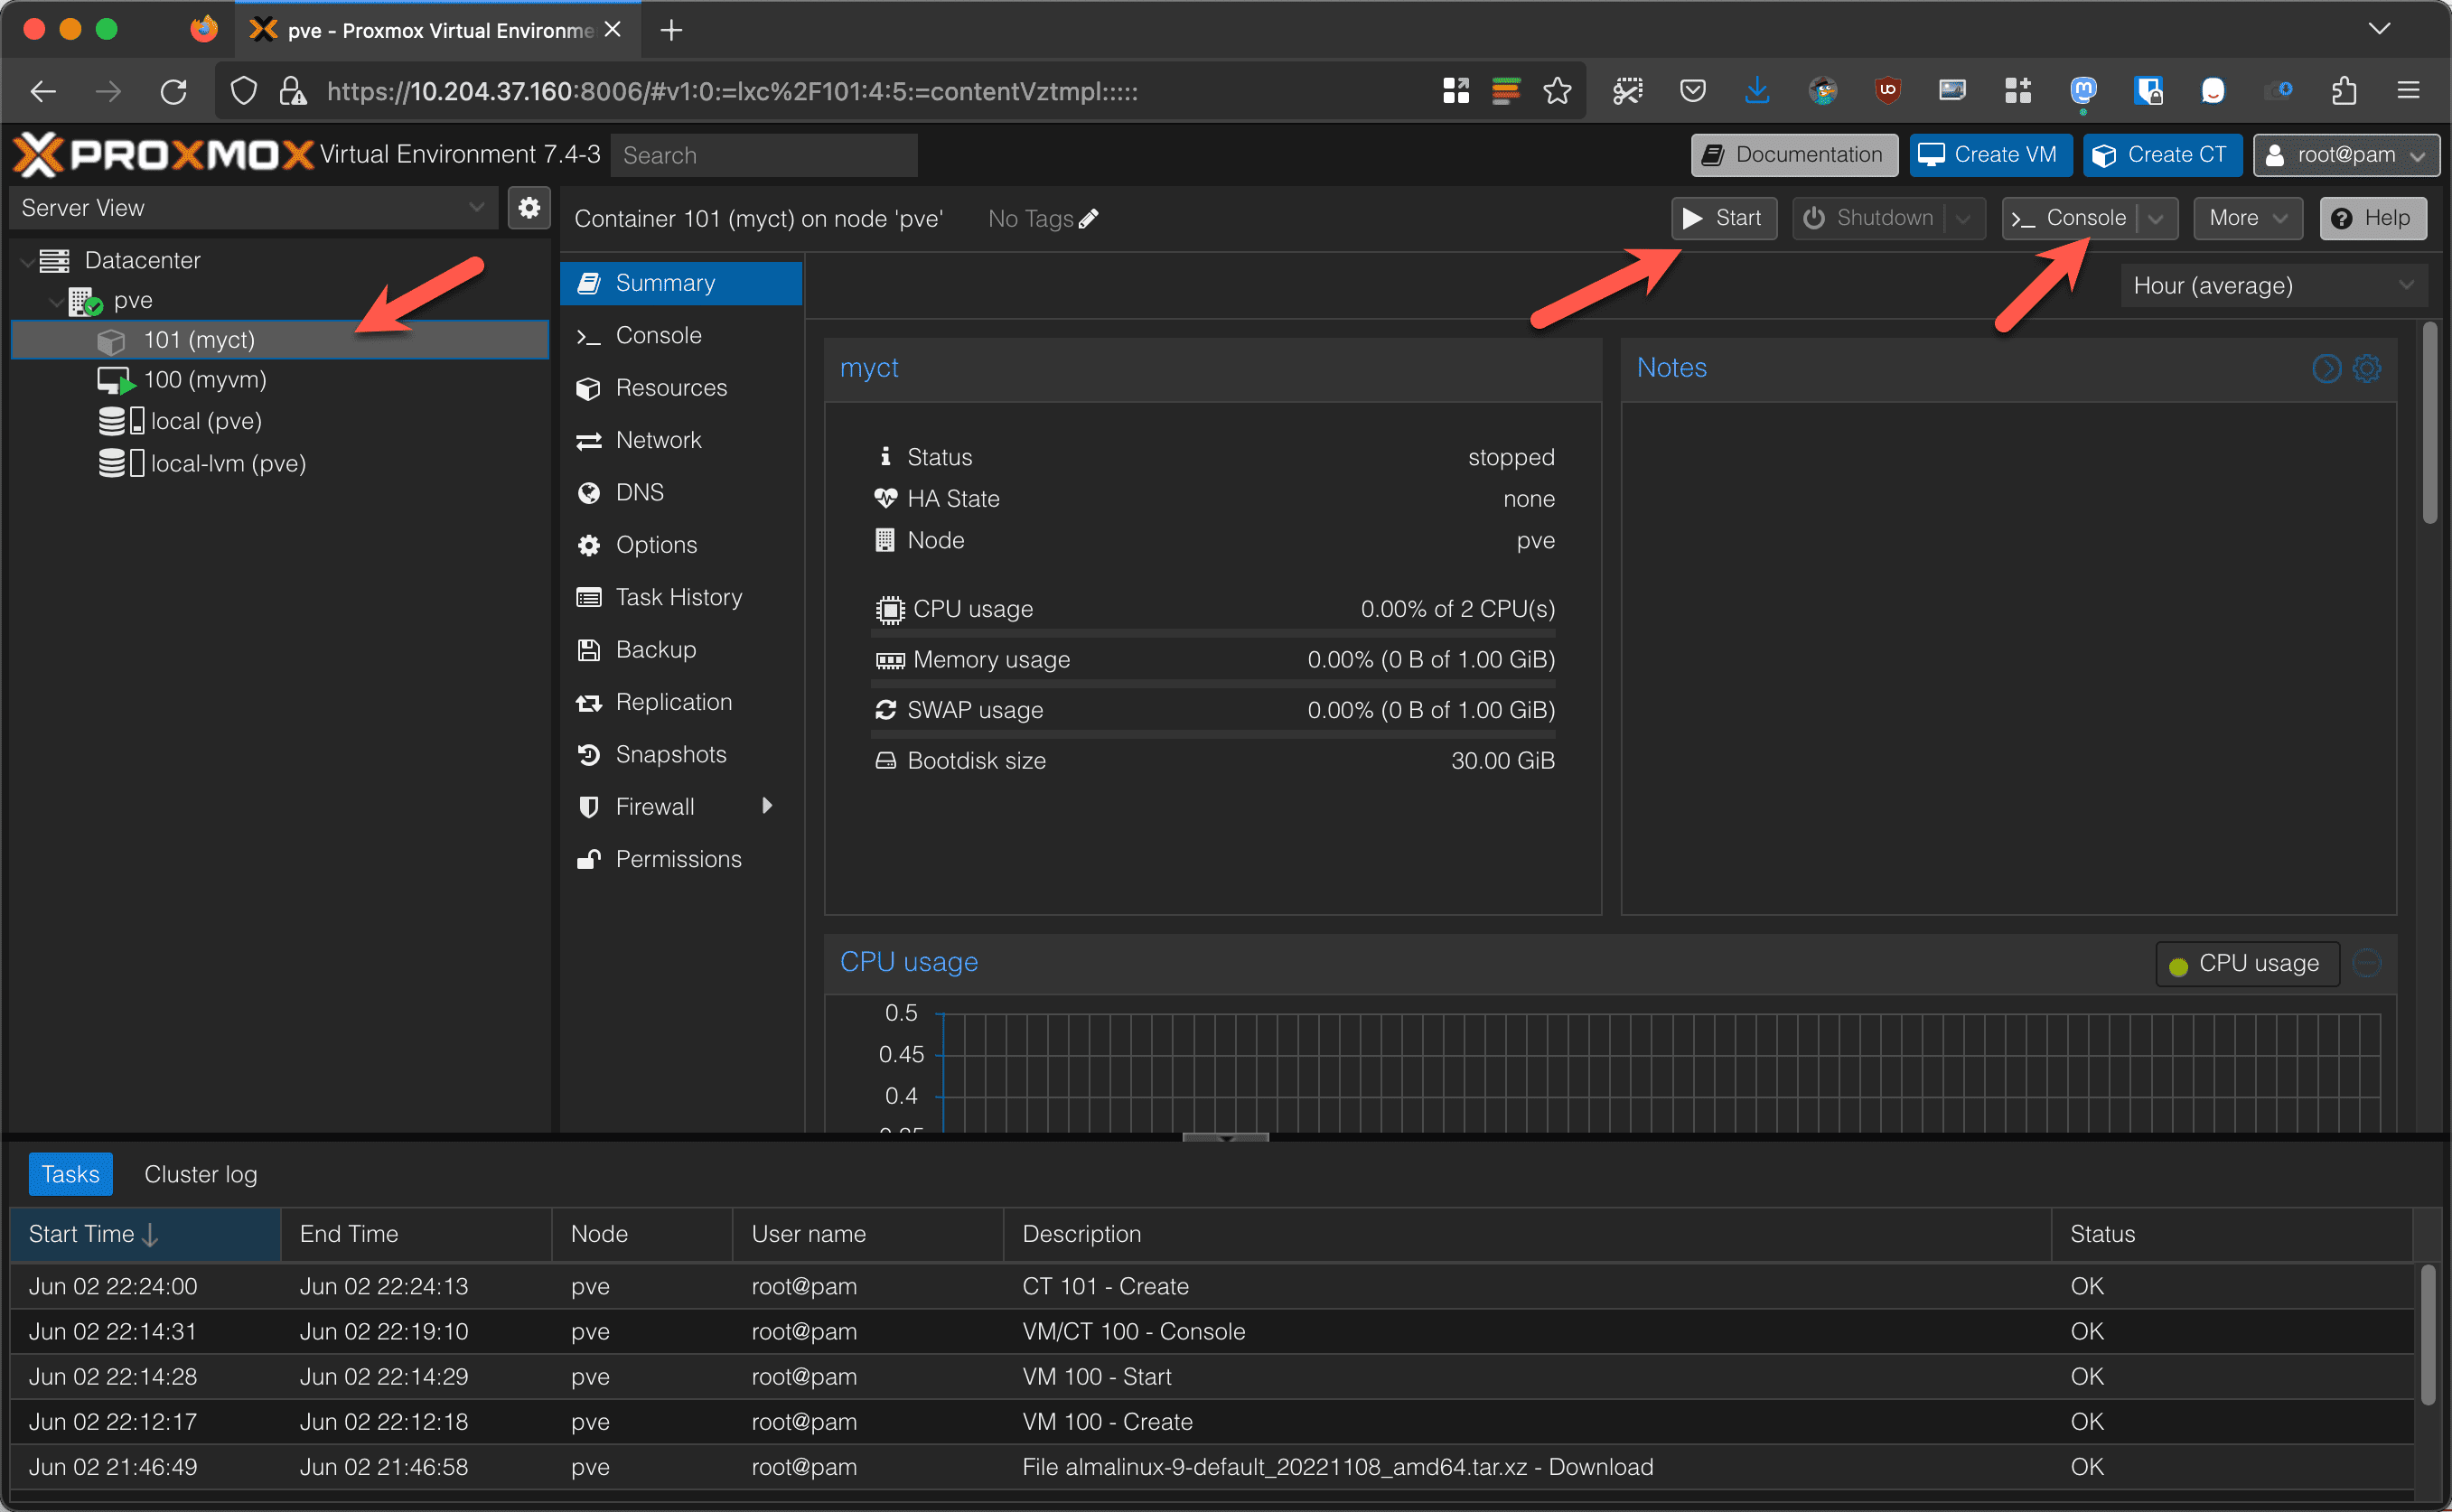Select the CT 101 - Create task row
Image resolution: width=2452 pixels, height=1512 pixels.
tap(1212, 1286)
